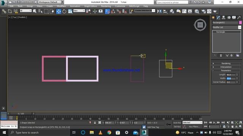
Task: Click the pink object color swatch
Action: tap(240, 23)
